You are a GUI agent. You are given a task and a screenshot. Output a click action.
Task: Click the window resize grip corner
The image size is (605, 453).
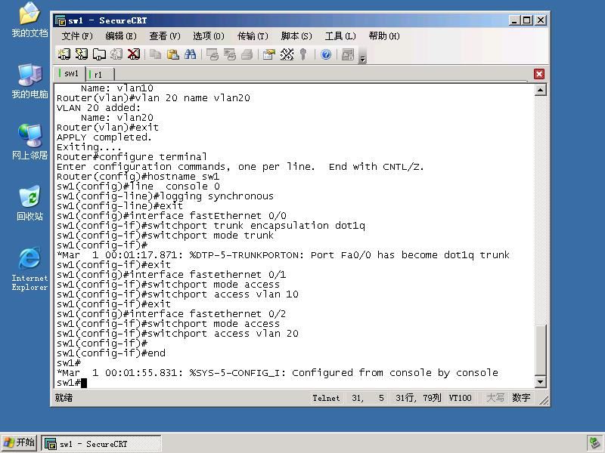click(x=544, y=401)
